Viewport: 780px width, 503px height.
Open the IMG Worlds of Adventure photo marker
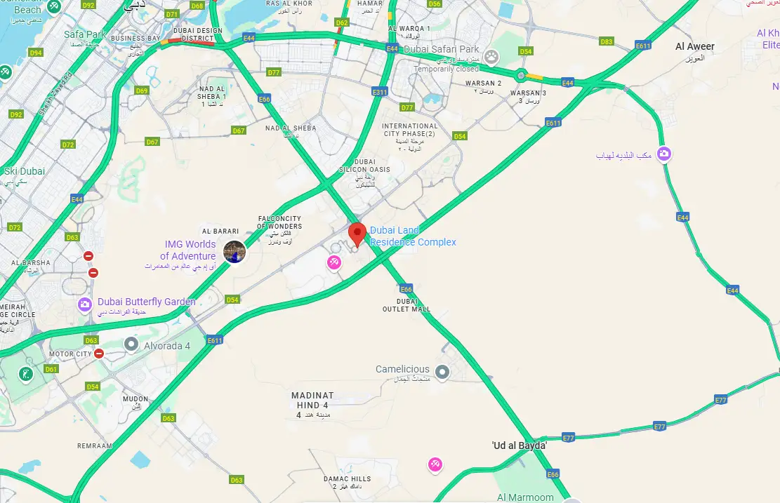tap(234, 251)
